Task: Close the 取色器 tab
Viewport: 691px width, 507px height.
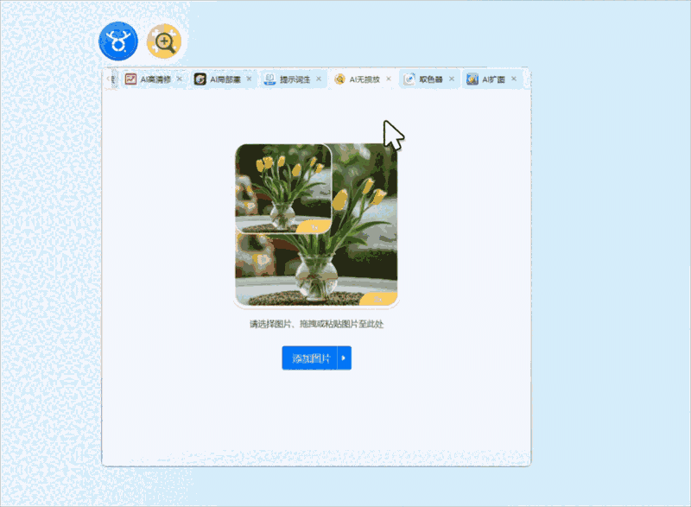Action: [452, 79]
